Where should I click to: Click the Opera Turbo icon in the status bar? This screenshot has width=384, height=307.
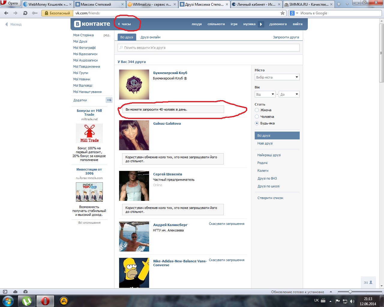point(25,292)
